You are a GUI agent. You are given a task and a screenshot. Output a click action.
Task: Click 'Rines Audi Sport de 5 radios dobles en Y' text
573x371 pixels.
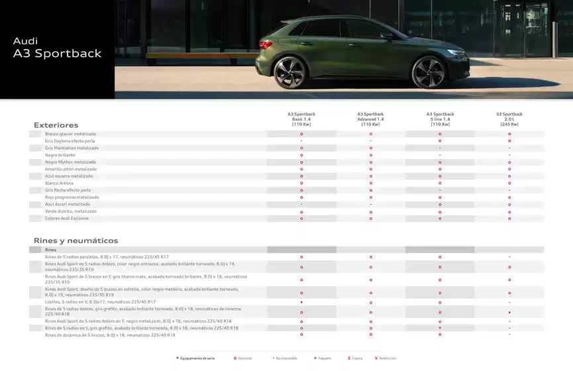pos(138,321)
